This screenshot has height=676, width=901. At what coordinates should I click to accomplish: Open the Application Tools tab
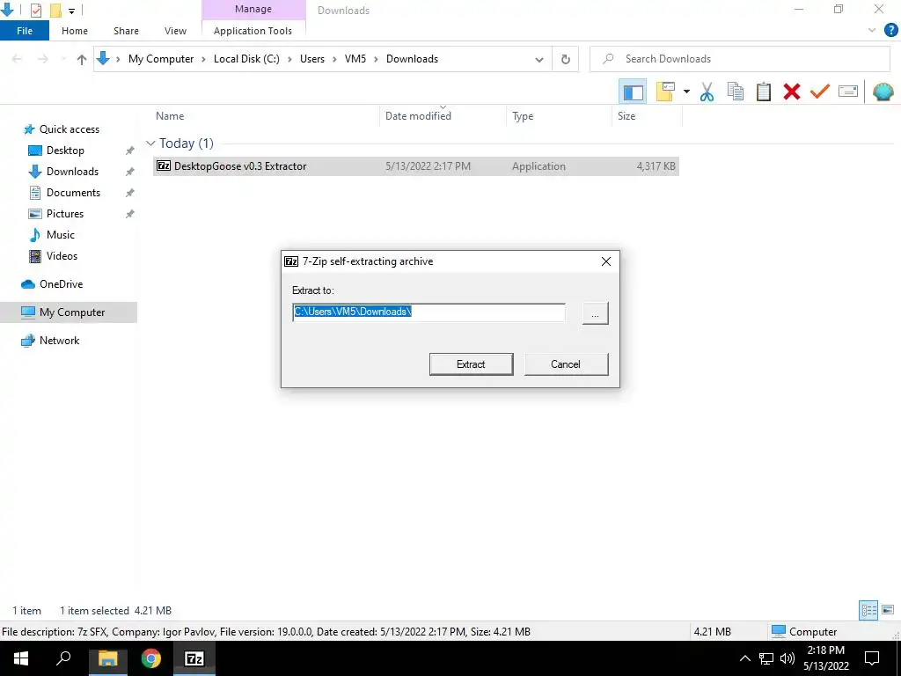click(253, 31)
